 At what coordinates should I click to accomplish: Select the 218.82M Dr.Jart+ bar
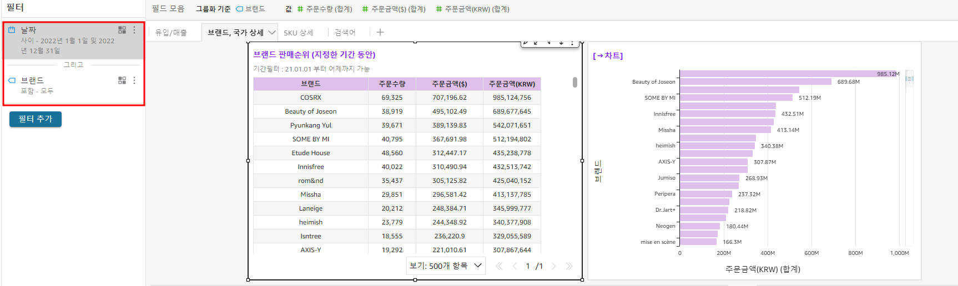pyautogui.click(x=704, y=210)
